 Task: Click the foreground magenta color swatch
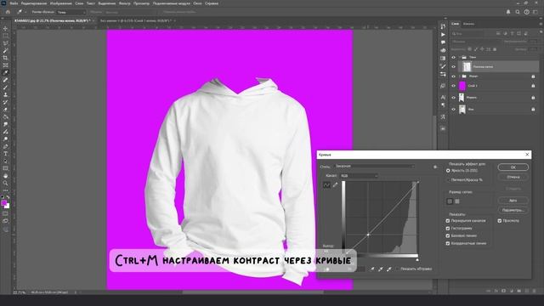click(x=3, y=203)
